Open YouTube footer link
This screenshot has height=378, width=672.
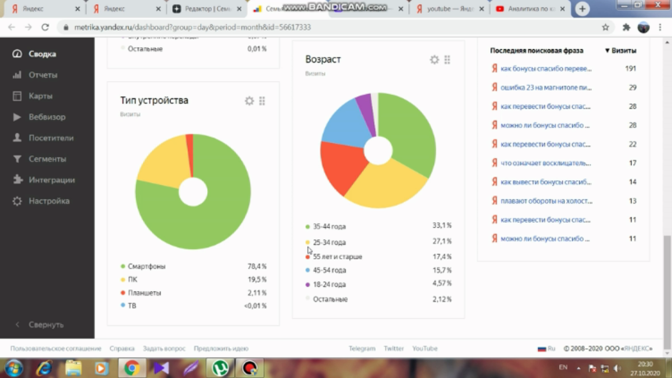tap(425, 348)
